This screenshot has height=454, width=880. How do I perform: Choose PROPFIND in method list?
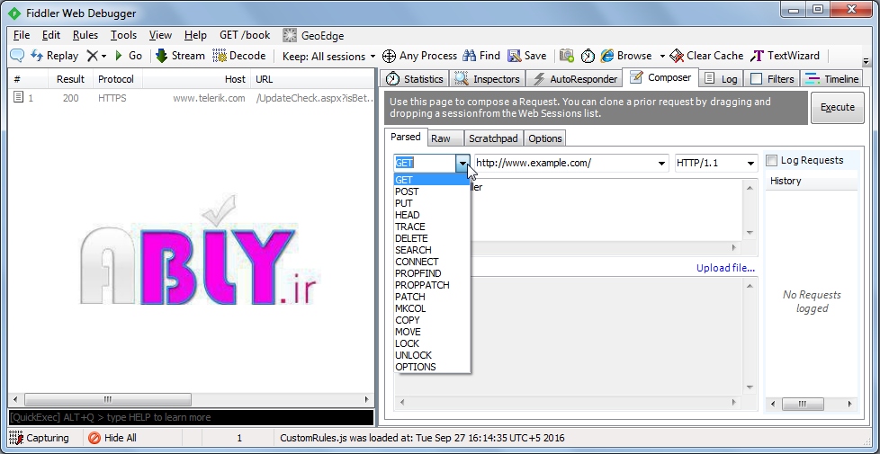tap(432, 273)
